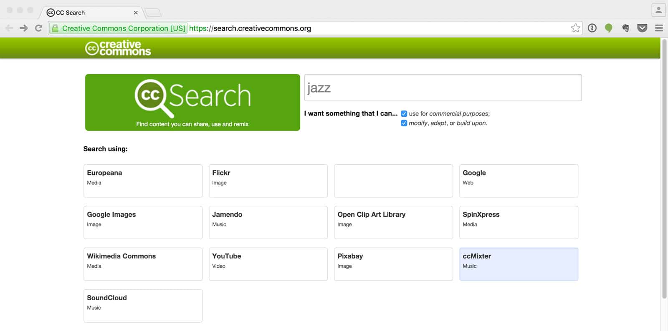The height and width of the screenshot is (331, 668).
Task: Search using the ccMixter music source
Action: pos(519,264)
